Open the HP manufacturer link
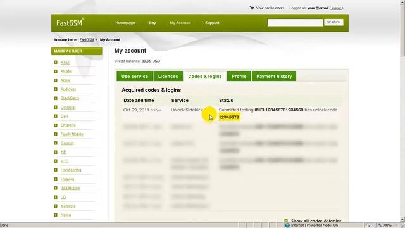Viewport: 405px width, 228px height. (63, 152)
